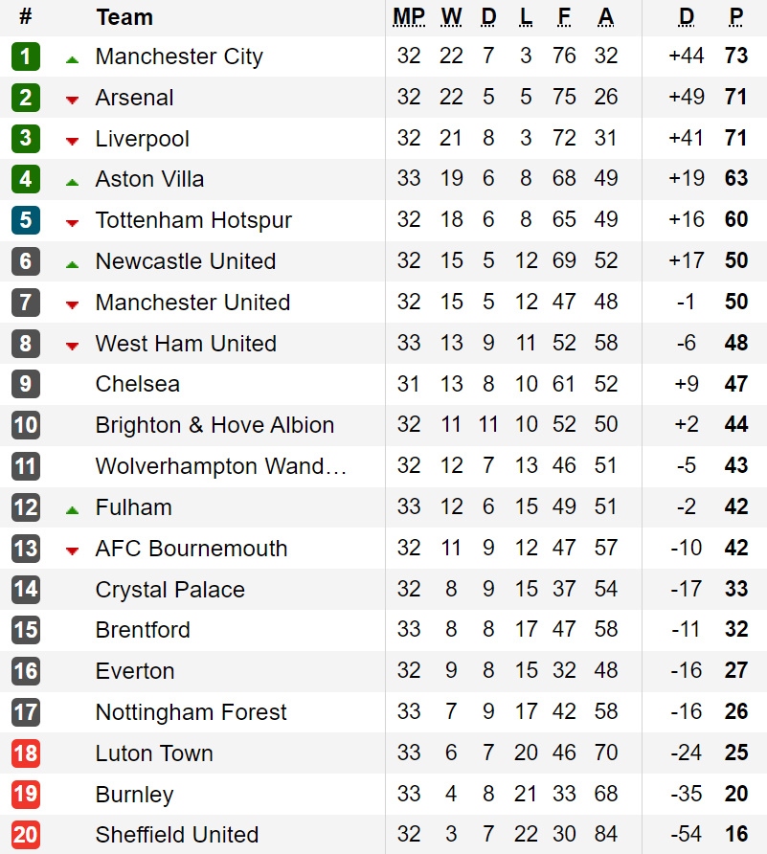Screen dimensions: 767x854
Task: Open the Tottenham Hotspur team link
Action: pyautogui.click(x=193, y=220)
